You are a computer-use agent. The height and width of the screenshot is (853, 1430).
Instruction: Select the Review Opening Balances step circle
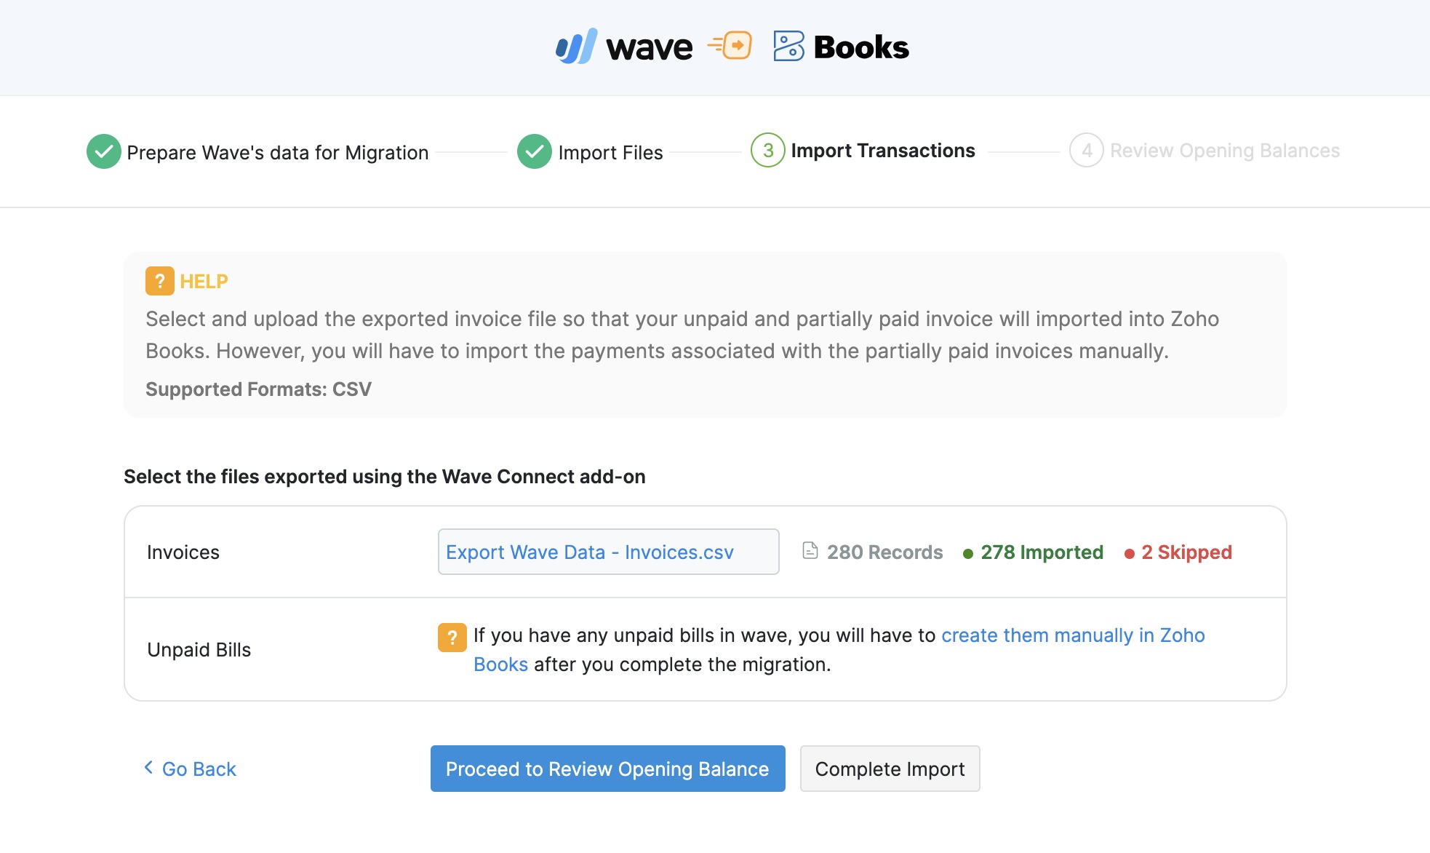[x=1087, y=151]
